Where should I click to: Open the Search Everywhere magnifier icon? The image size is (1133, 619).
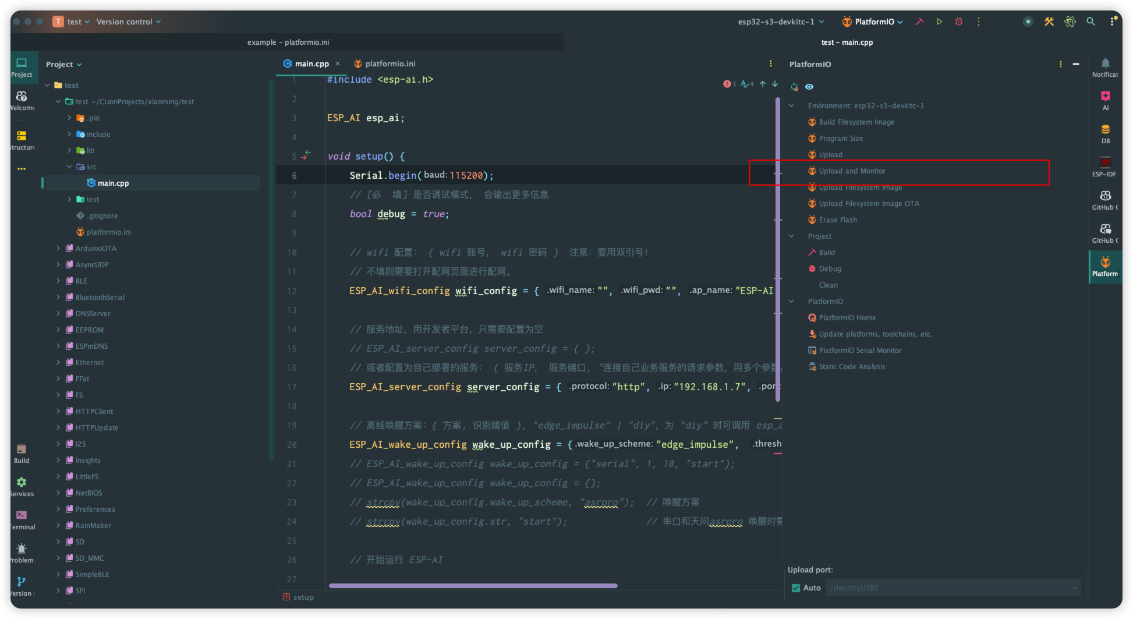click(x=1090, y=22)
